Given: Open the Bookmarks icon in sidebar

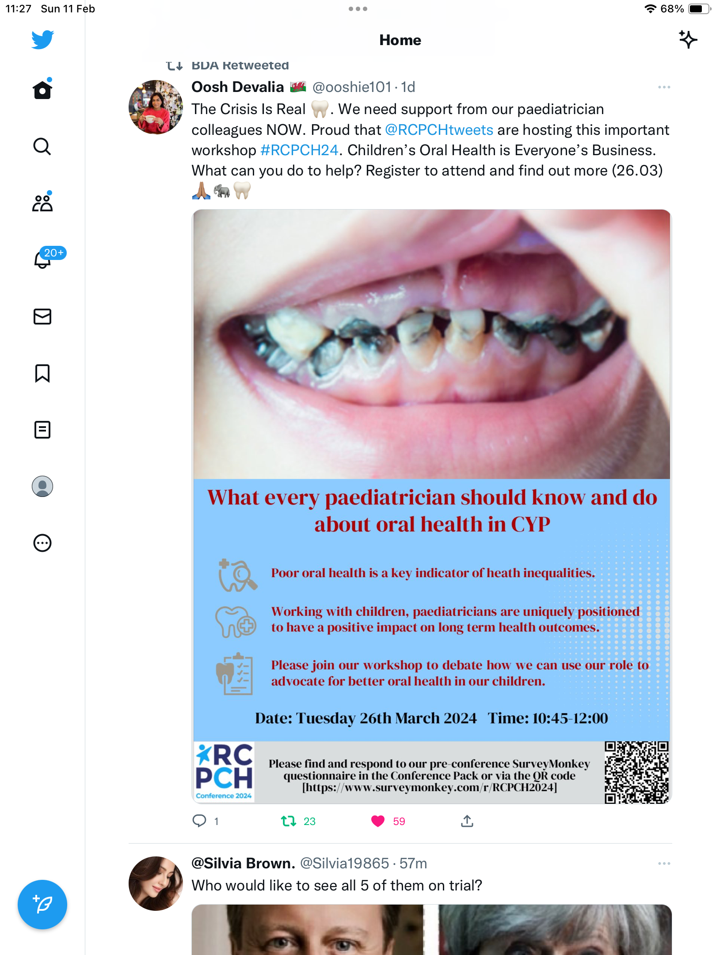Looking at the screenshot, I should [42, 373].
